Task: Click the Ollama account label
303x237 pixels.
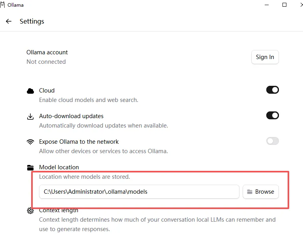Action: coord(47,52)
